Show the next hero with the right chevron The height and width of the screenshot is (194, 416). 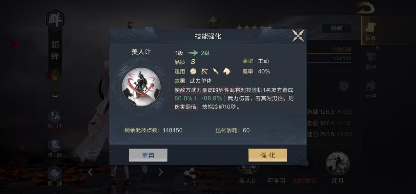(161, 172)
